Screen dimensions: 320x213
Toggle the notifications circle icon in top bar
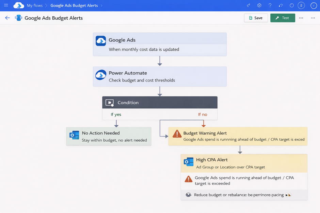tap(291, 5)
